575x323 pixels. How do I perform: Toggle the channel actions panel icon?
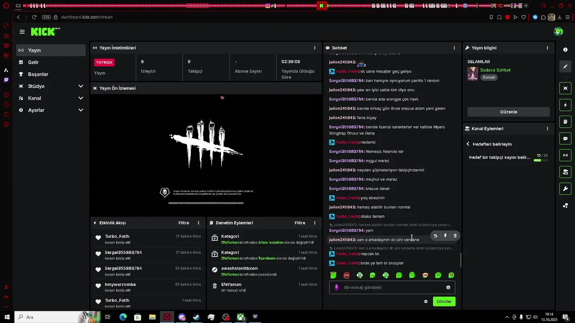(566, 172)
